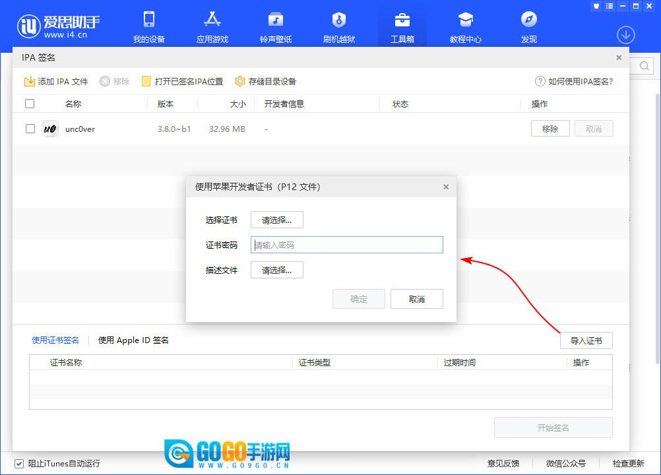Select the 使用证书签名 tab
The height and width of the screenshot is (475, 661).
click(55, 340)
